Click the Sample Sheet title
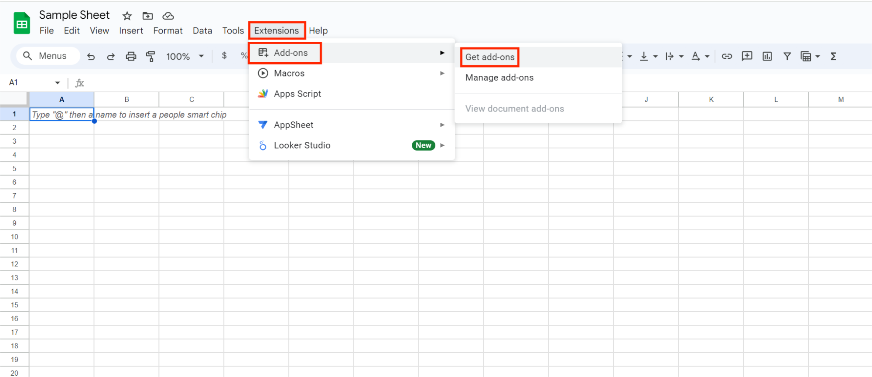 74,15
